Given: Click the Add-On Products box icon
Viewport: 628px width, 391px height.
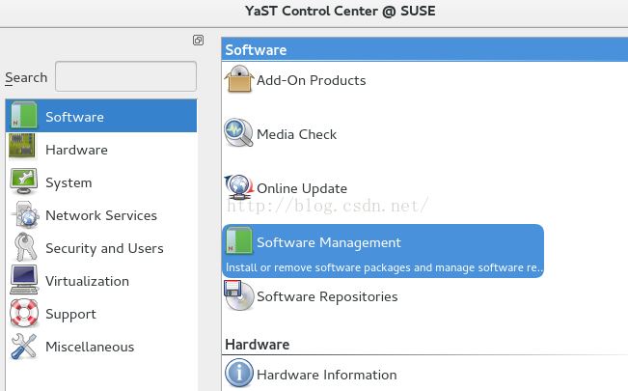Looking at the screenshot, I should pos(239,79).
